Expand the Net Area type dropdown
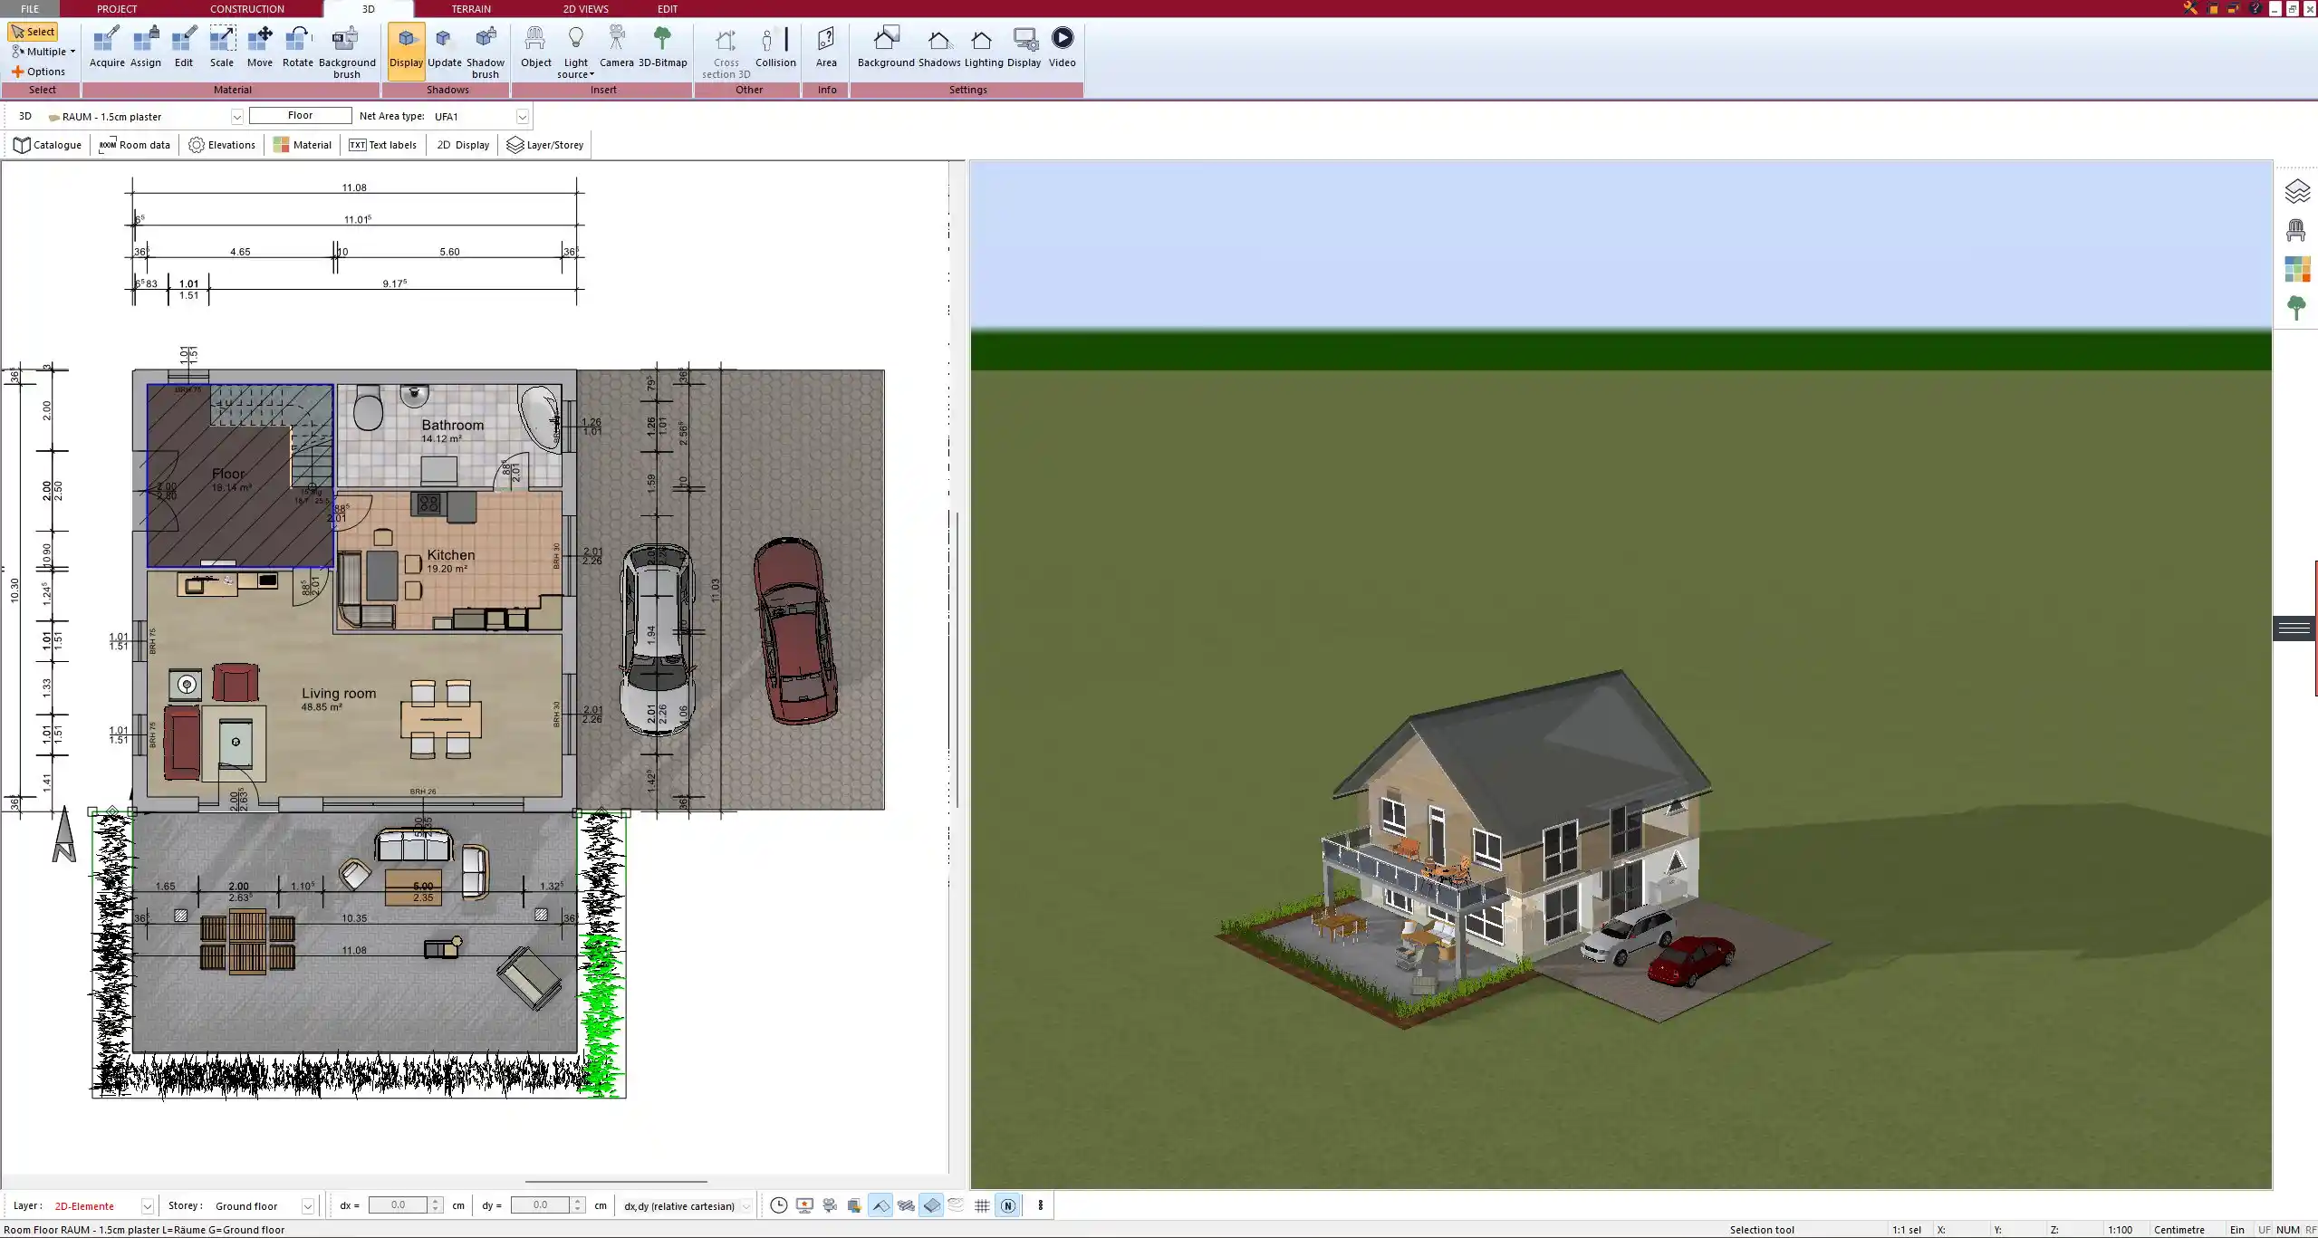The image size is (2318, 1238). tap(522, 117)
